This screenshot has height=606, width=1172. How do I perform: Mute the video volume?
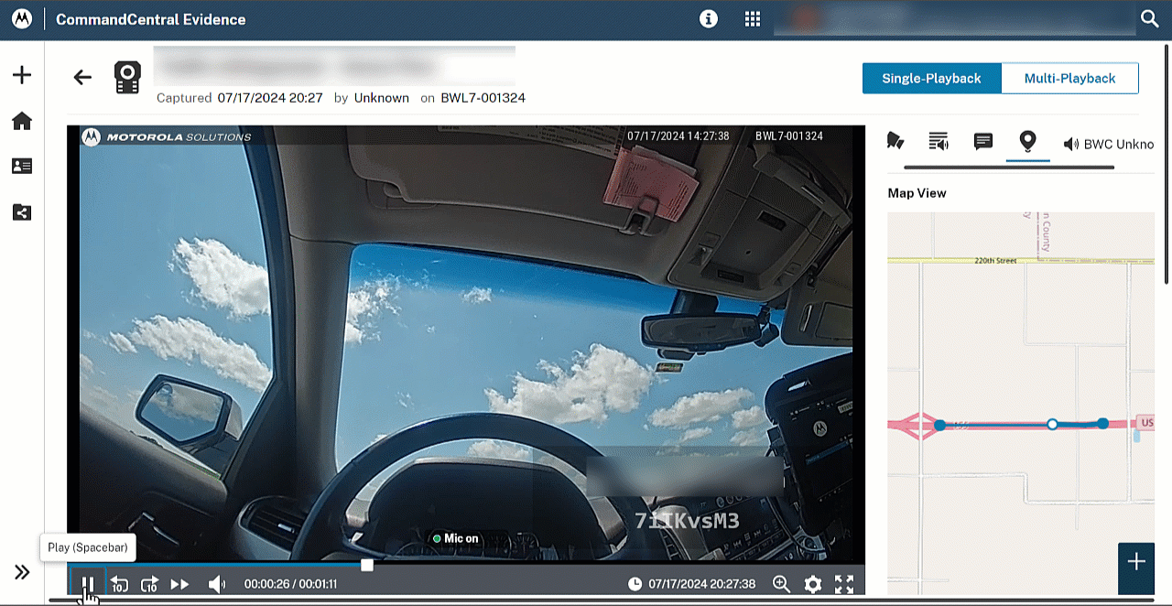(217, 584)
